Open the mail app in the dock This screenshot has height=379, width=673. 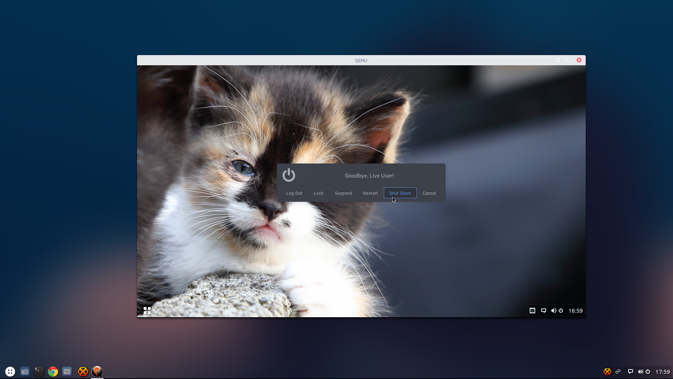click(x=67, y=371)
